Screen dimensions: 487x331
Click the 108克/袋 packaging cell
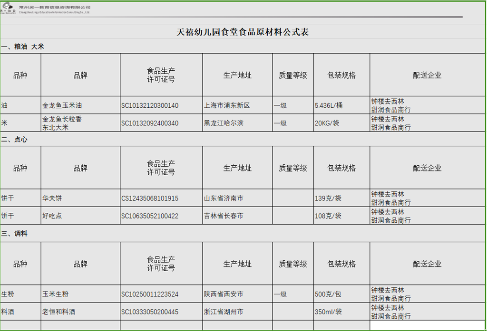coord(341,216)
